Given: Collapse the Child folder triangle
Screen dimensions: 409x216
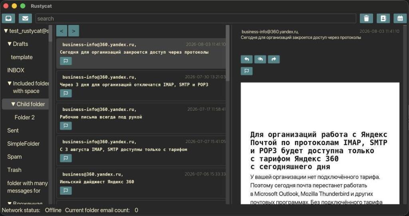Looking at the screenshot, I should (13, 104).
